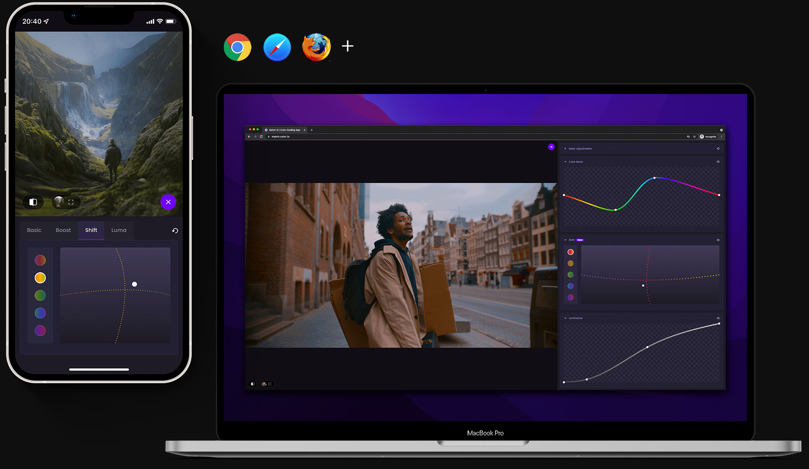Reset the Luminance curve panel
This screenshot has height=469, width=809.
718,318
